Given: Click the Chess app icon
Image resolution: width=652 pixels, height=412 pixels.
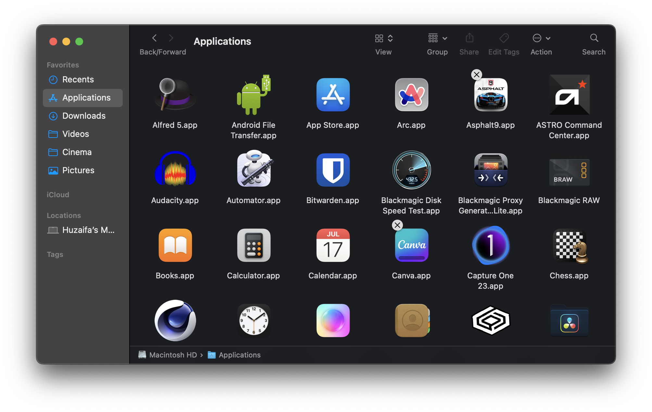Looking at the screenshot, I should (569, 246).
